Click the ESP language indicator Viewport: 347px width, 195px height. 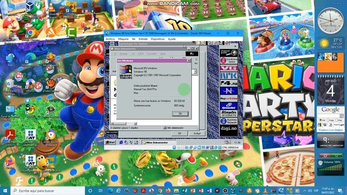(x=317, y=191)
